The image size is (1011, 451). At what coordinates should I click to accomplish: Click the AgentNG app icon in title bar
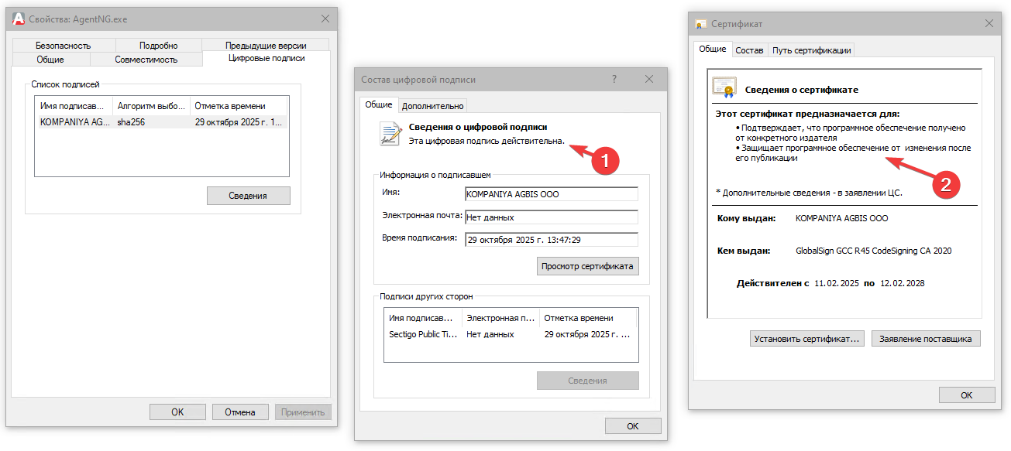pyautogui.click(x=18, y=18)
